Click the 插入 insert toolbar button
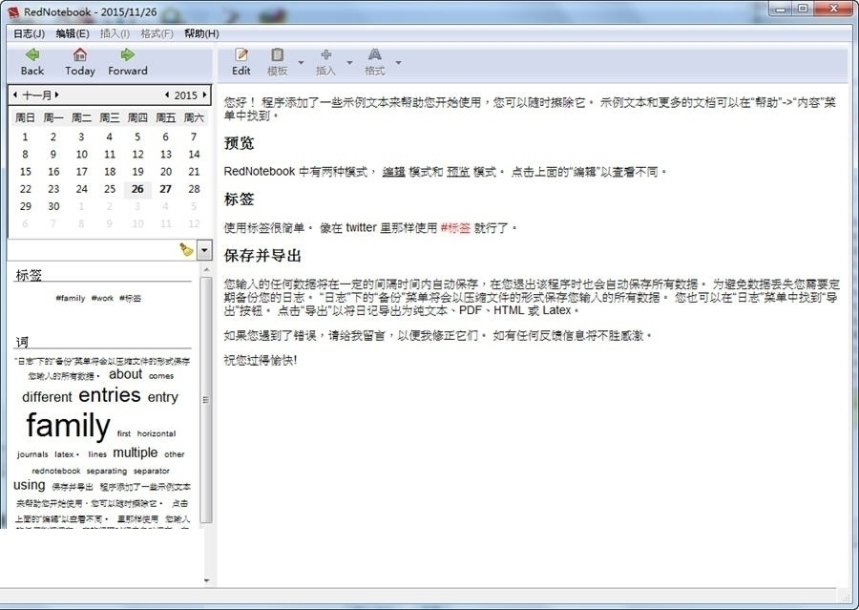The height and width of the screenshot is (610, 859). (x=326, y=62)
